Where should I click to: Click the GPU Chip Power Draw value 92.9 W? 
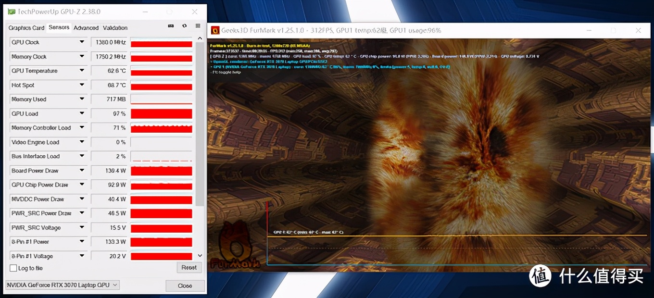(x=109, y=185)
